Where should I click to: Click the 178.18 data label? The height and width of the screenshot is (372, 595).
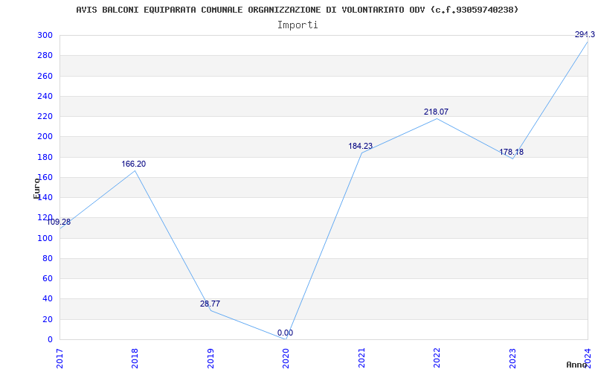pos(511,153)
